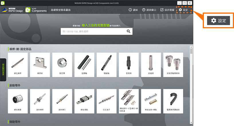This screenshot has width=234, height=126.
Task: Click the 傳動零件 section heading
Action: (x=15, y=122)
